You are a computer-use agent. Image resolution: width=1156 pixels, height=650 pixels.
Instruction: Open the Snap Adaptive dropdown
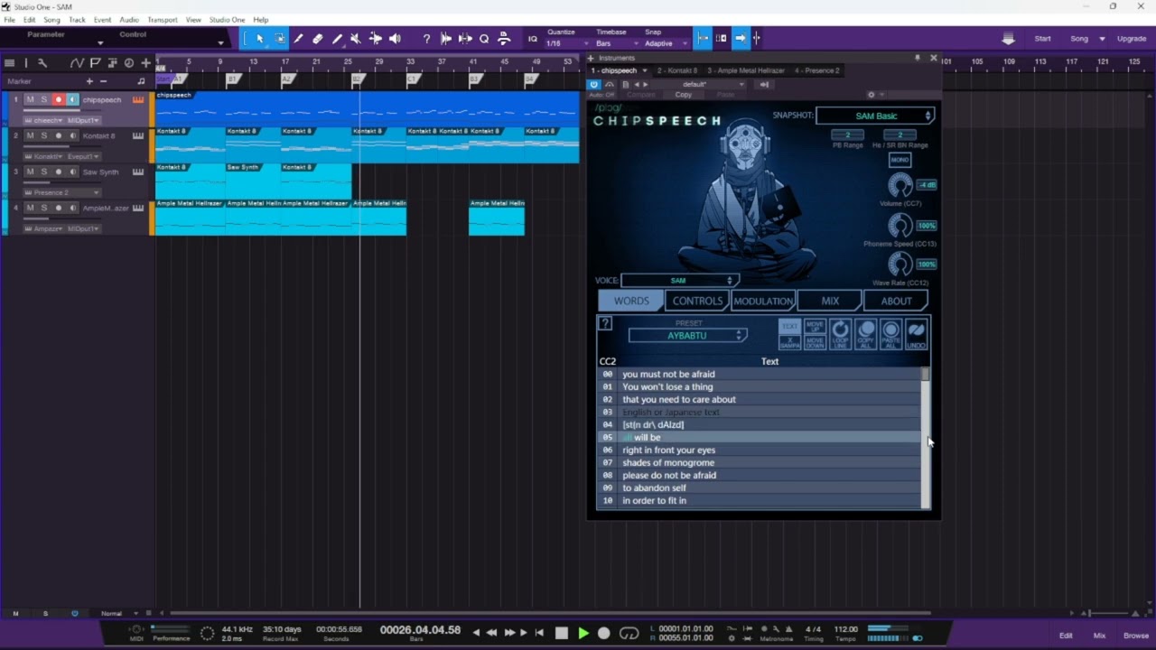coord(666,43)
